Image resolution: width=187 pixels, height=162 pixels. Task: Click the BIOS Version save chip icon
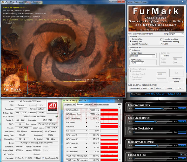click(x=57, y=116)
